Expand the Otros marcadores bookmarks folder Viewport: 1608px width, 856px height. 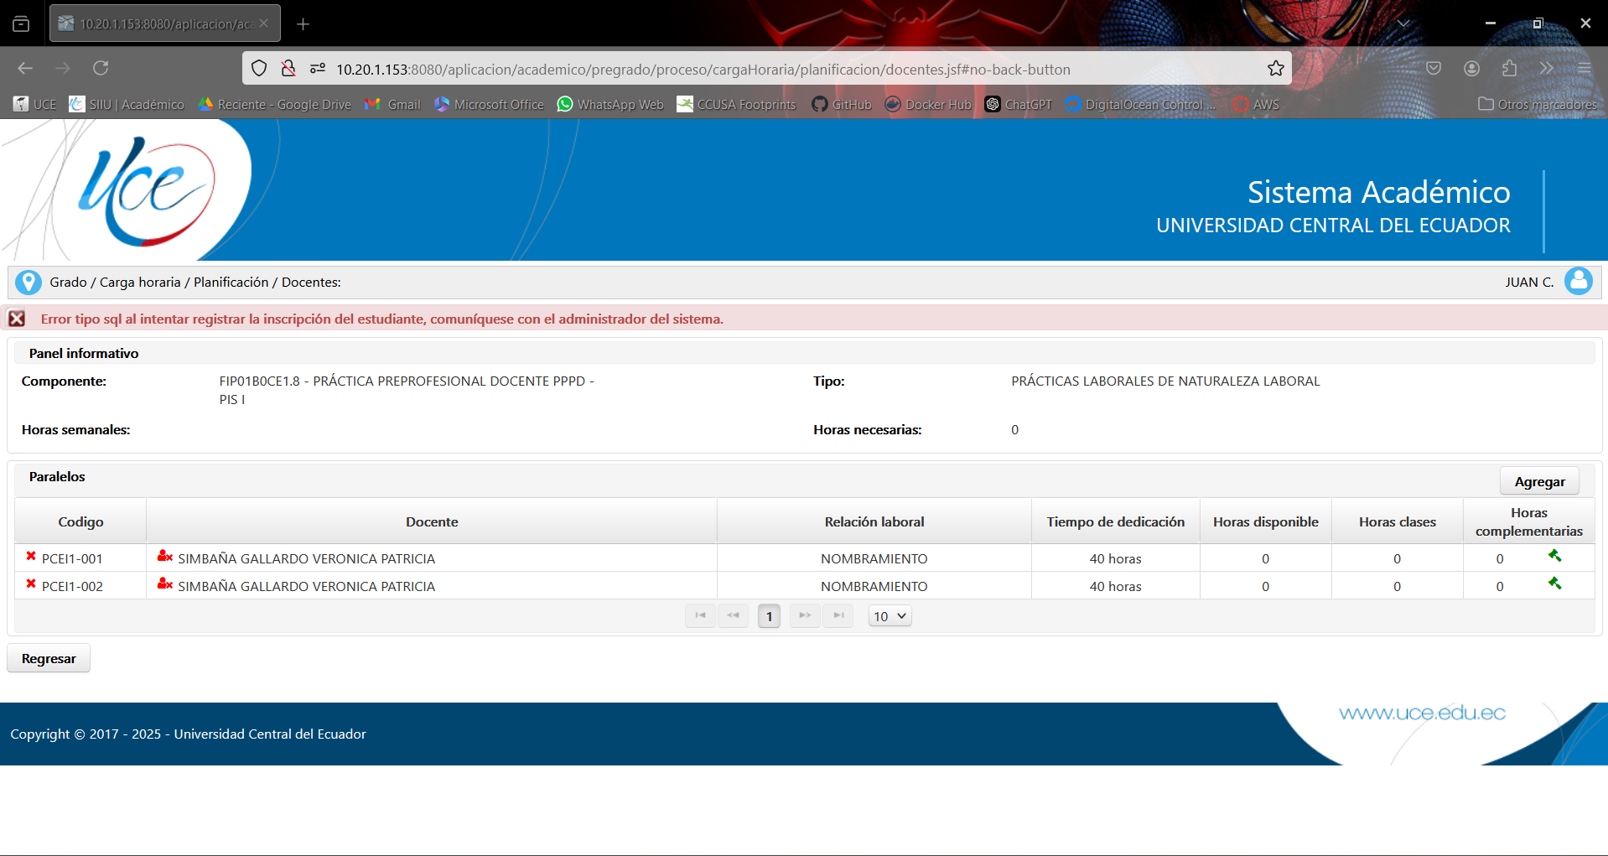pyautogui.click(x=1537, y=104)
